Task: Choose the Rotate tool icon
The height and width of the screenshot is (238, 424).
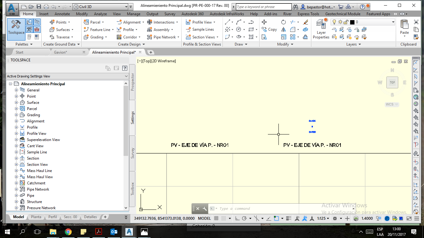Action: (283, 22)
